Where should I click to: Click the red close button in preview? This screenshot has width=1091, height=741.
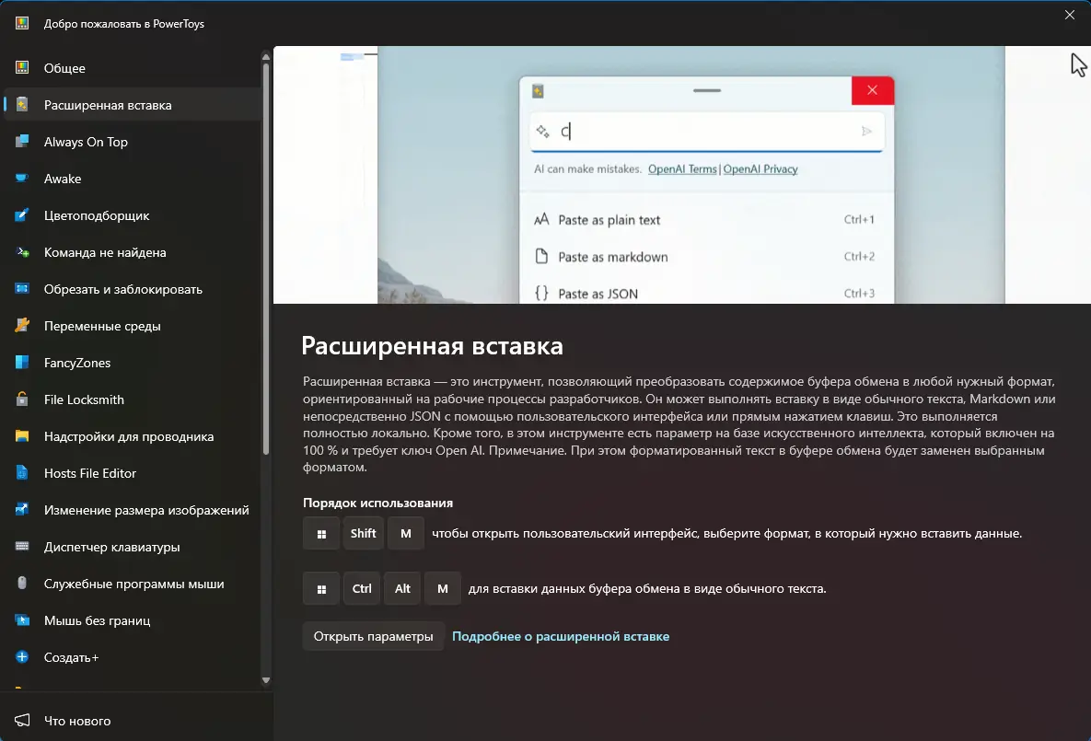pos(873,90)
